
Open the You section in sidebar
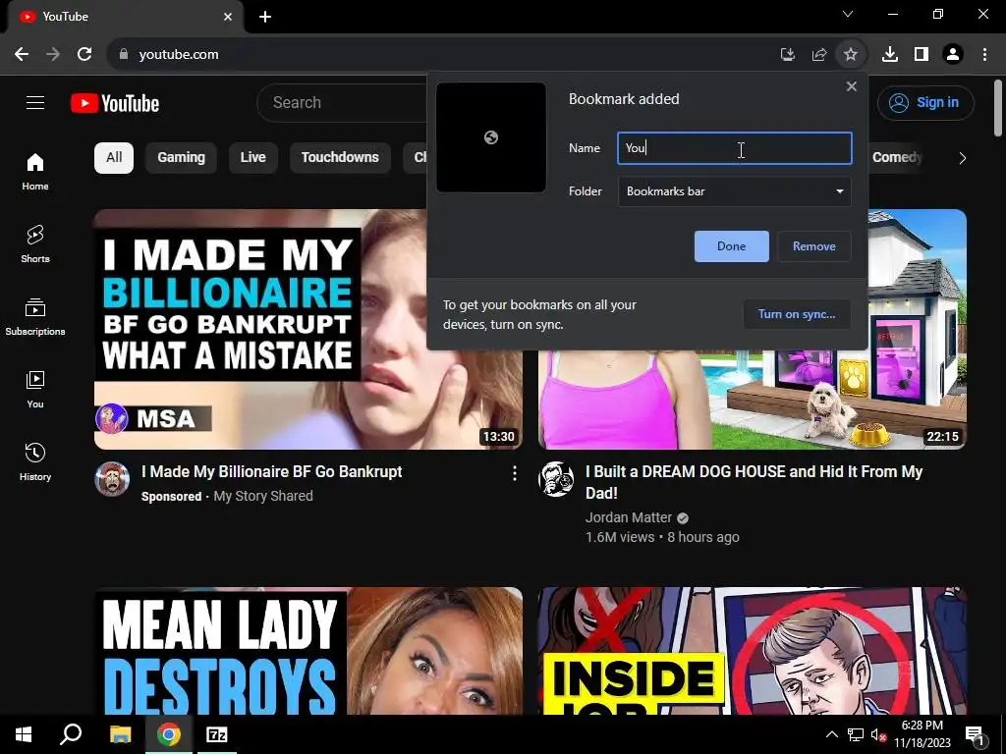(x=35, y=389)
